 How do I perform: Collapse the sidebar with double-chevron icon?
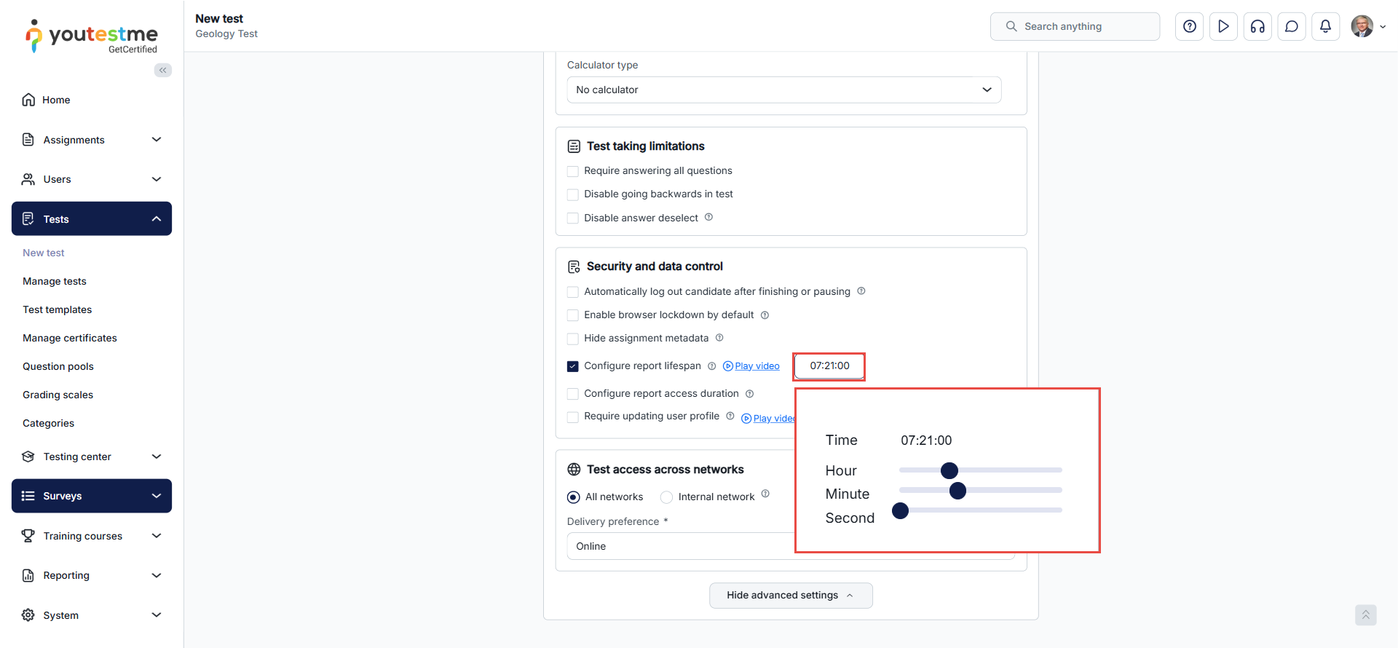tap(163, 70)
